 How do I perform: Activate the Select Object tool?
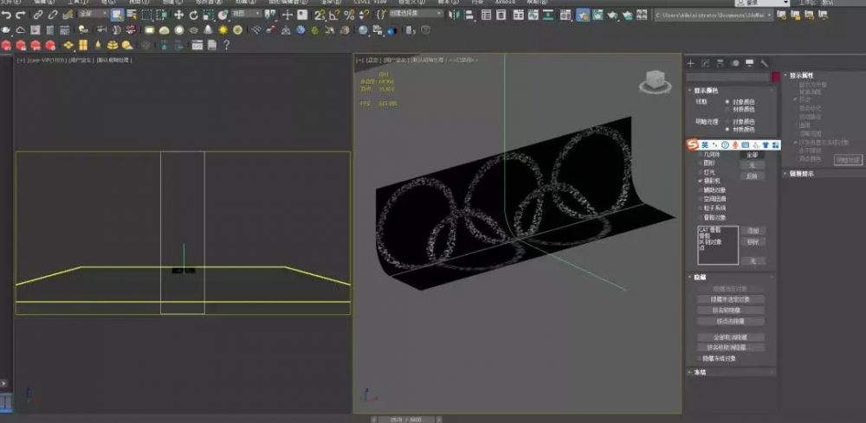coord(117,15)
